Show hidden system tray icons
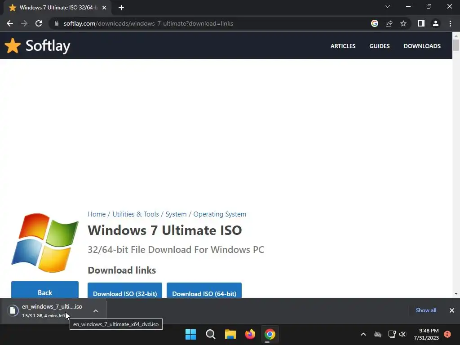Viewport: 460px width, 345px height. coord(363,334)
